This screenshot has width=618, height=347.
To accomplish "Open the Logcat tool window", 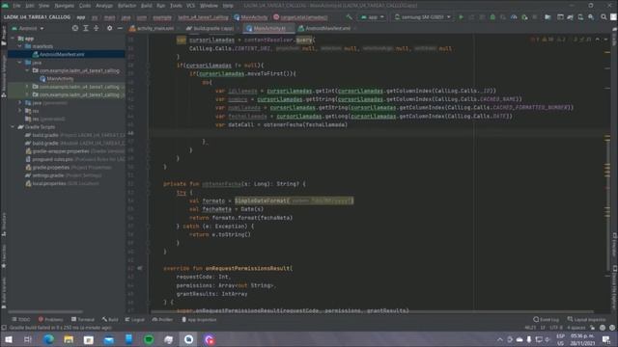I will point(135,319).
